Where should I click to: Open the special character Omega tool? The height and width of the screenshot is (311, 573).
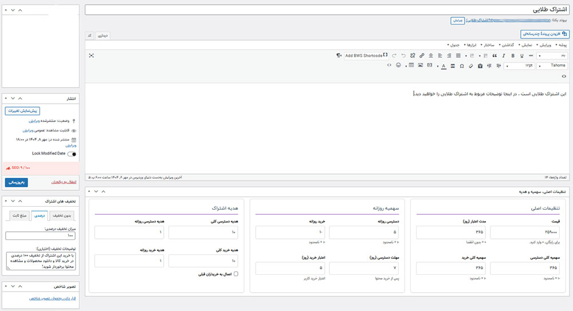462,66
